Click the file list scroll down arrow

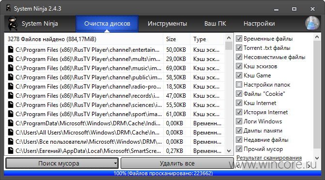(229, 151)
